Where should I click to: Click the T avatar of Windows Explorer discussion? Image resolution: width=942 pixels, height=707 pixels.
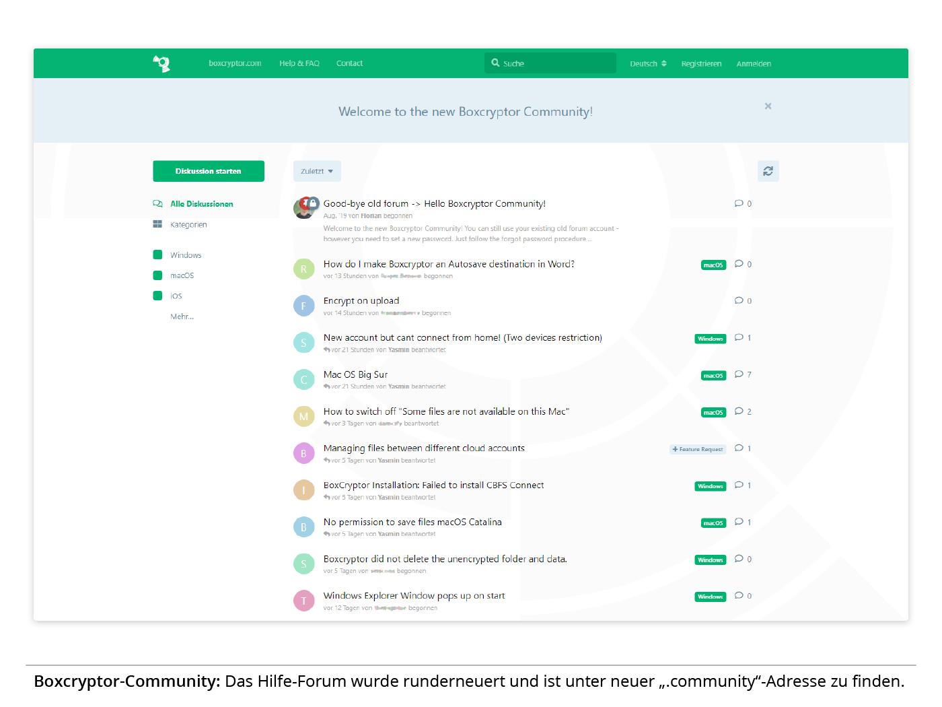[x=303, y=601]
